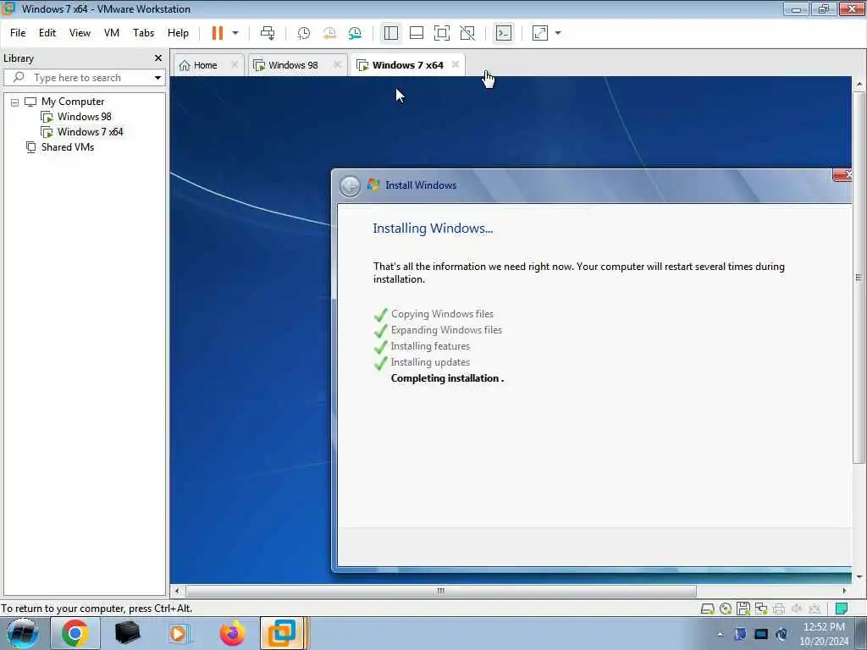Click the printer device status icon

[x=779, y=609]
